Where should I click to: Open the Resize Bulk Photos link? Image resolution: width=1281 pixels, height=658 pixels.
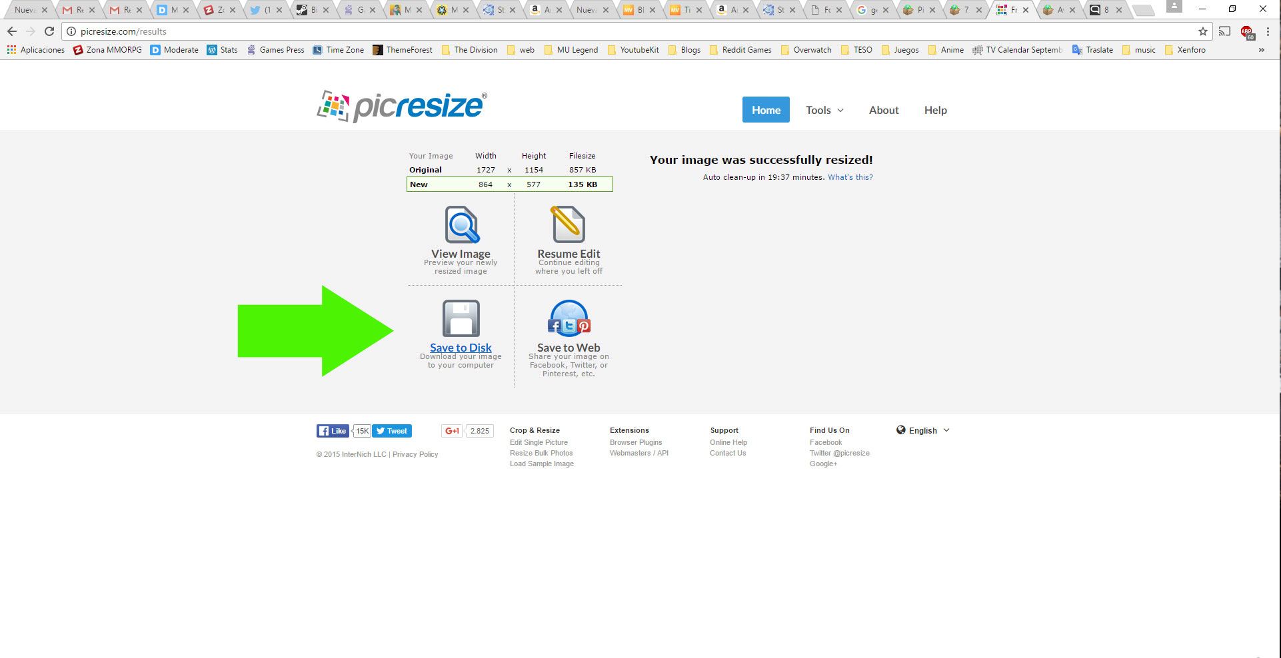(541, 453)
